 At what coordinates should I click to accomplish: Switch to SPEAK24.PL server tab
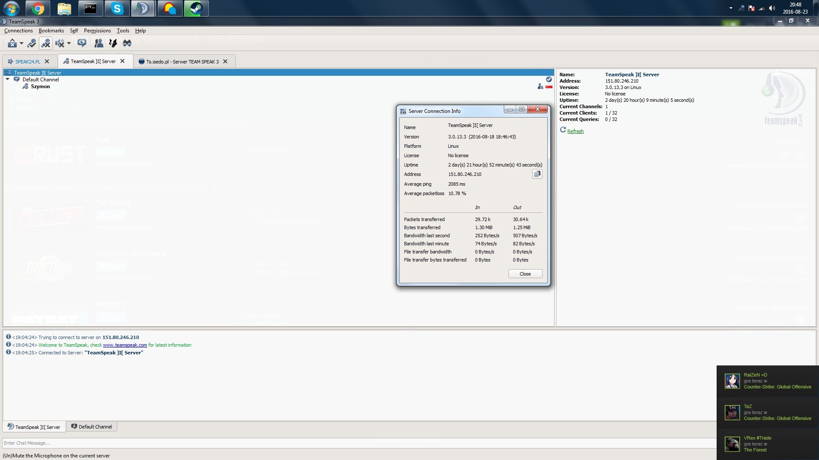[27, 61]
